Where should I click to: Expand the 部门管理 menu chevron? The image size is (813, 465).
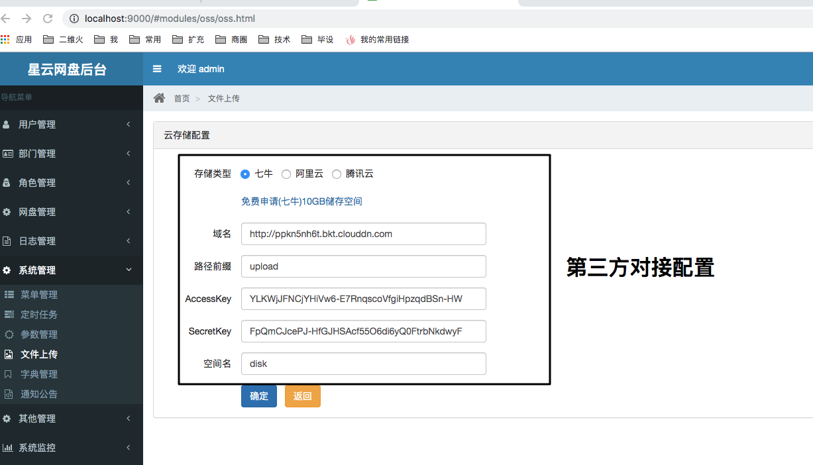point(129,154)
